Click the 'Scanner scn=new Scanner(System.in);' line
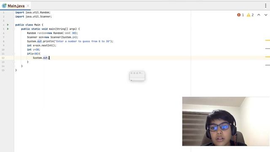The height and width of the screenshot is (152, 270). click(52, 37)
